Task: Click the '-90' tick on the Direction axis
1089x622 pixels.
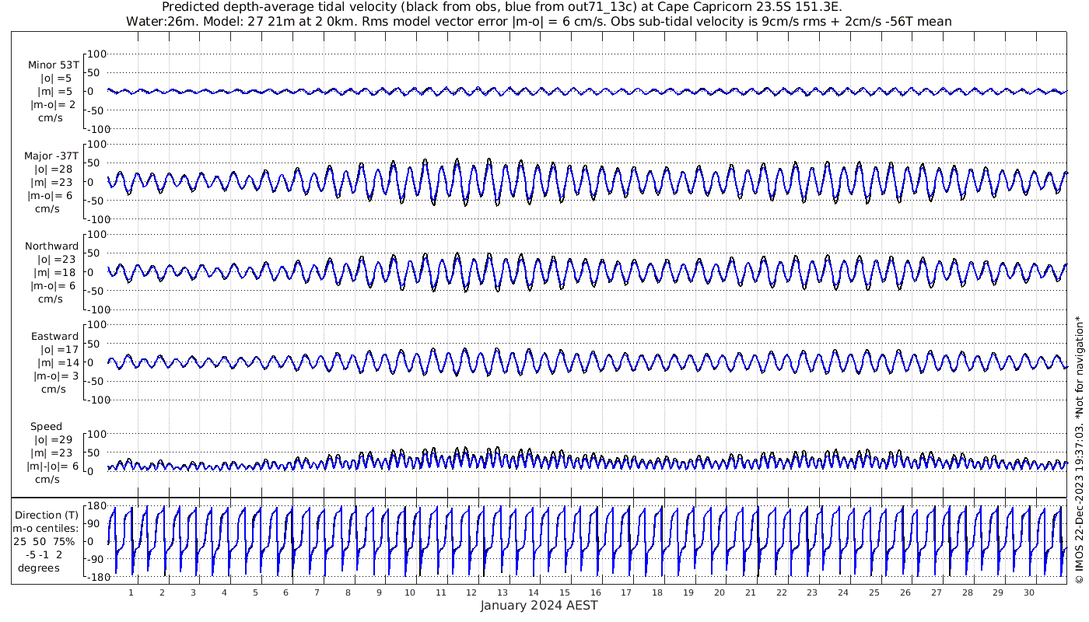Action: (95, 560)
